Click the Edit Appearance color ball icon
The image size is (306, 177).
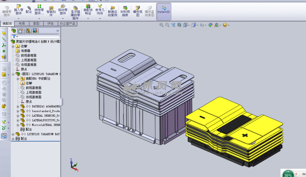click(x=210, y=25)
